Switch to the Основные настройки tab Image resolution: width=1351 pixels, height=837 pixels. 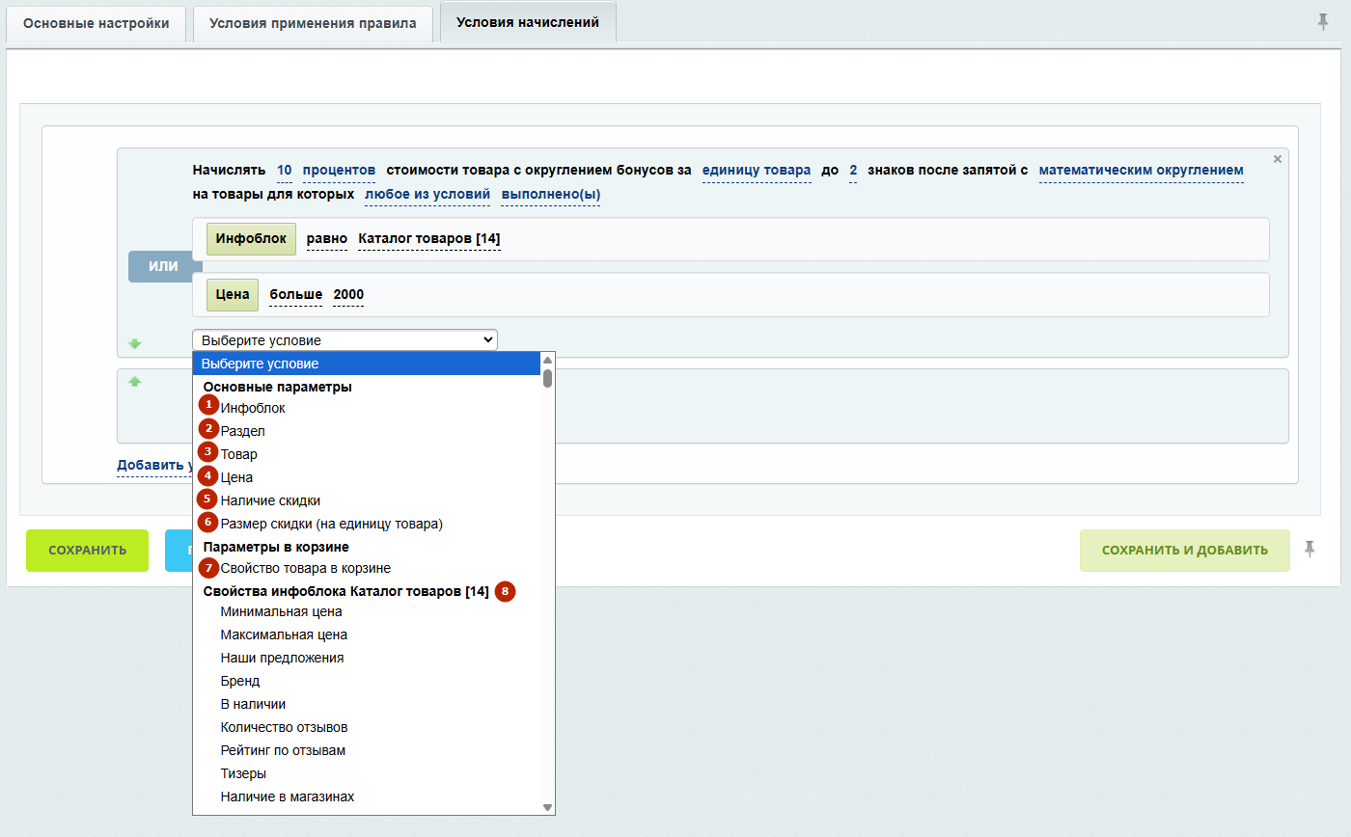[96, 23]
